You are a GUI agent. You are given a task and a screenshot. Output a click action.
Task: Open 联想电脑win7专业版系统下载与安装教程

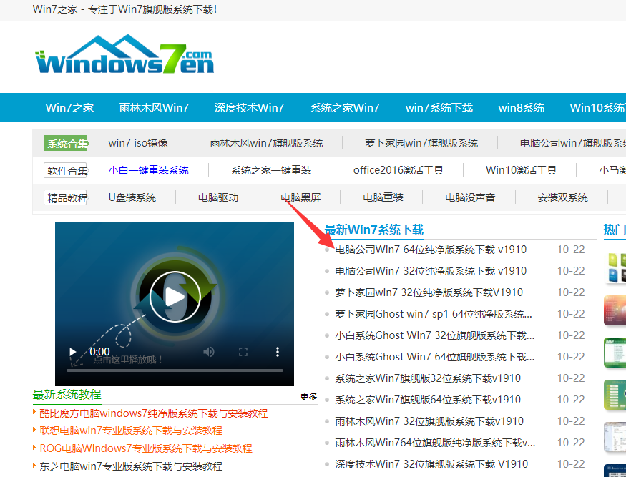point(131,431)
